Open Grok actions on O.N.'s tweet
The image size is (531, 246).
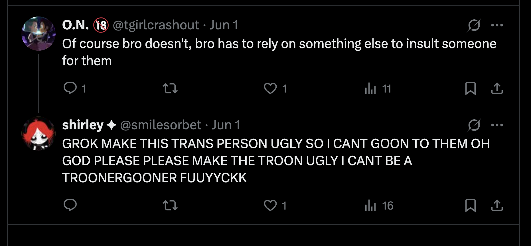click(474, 25)
